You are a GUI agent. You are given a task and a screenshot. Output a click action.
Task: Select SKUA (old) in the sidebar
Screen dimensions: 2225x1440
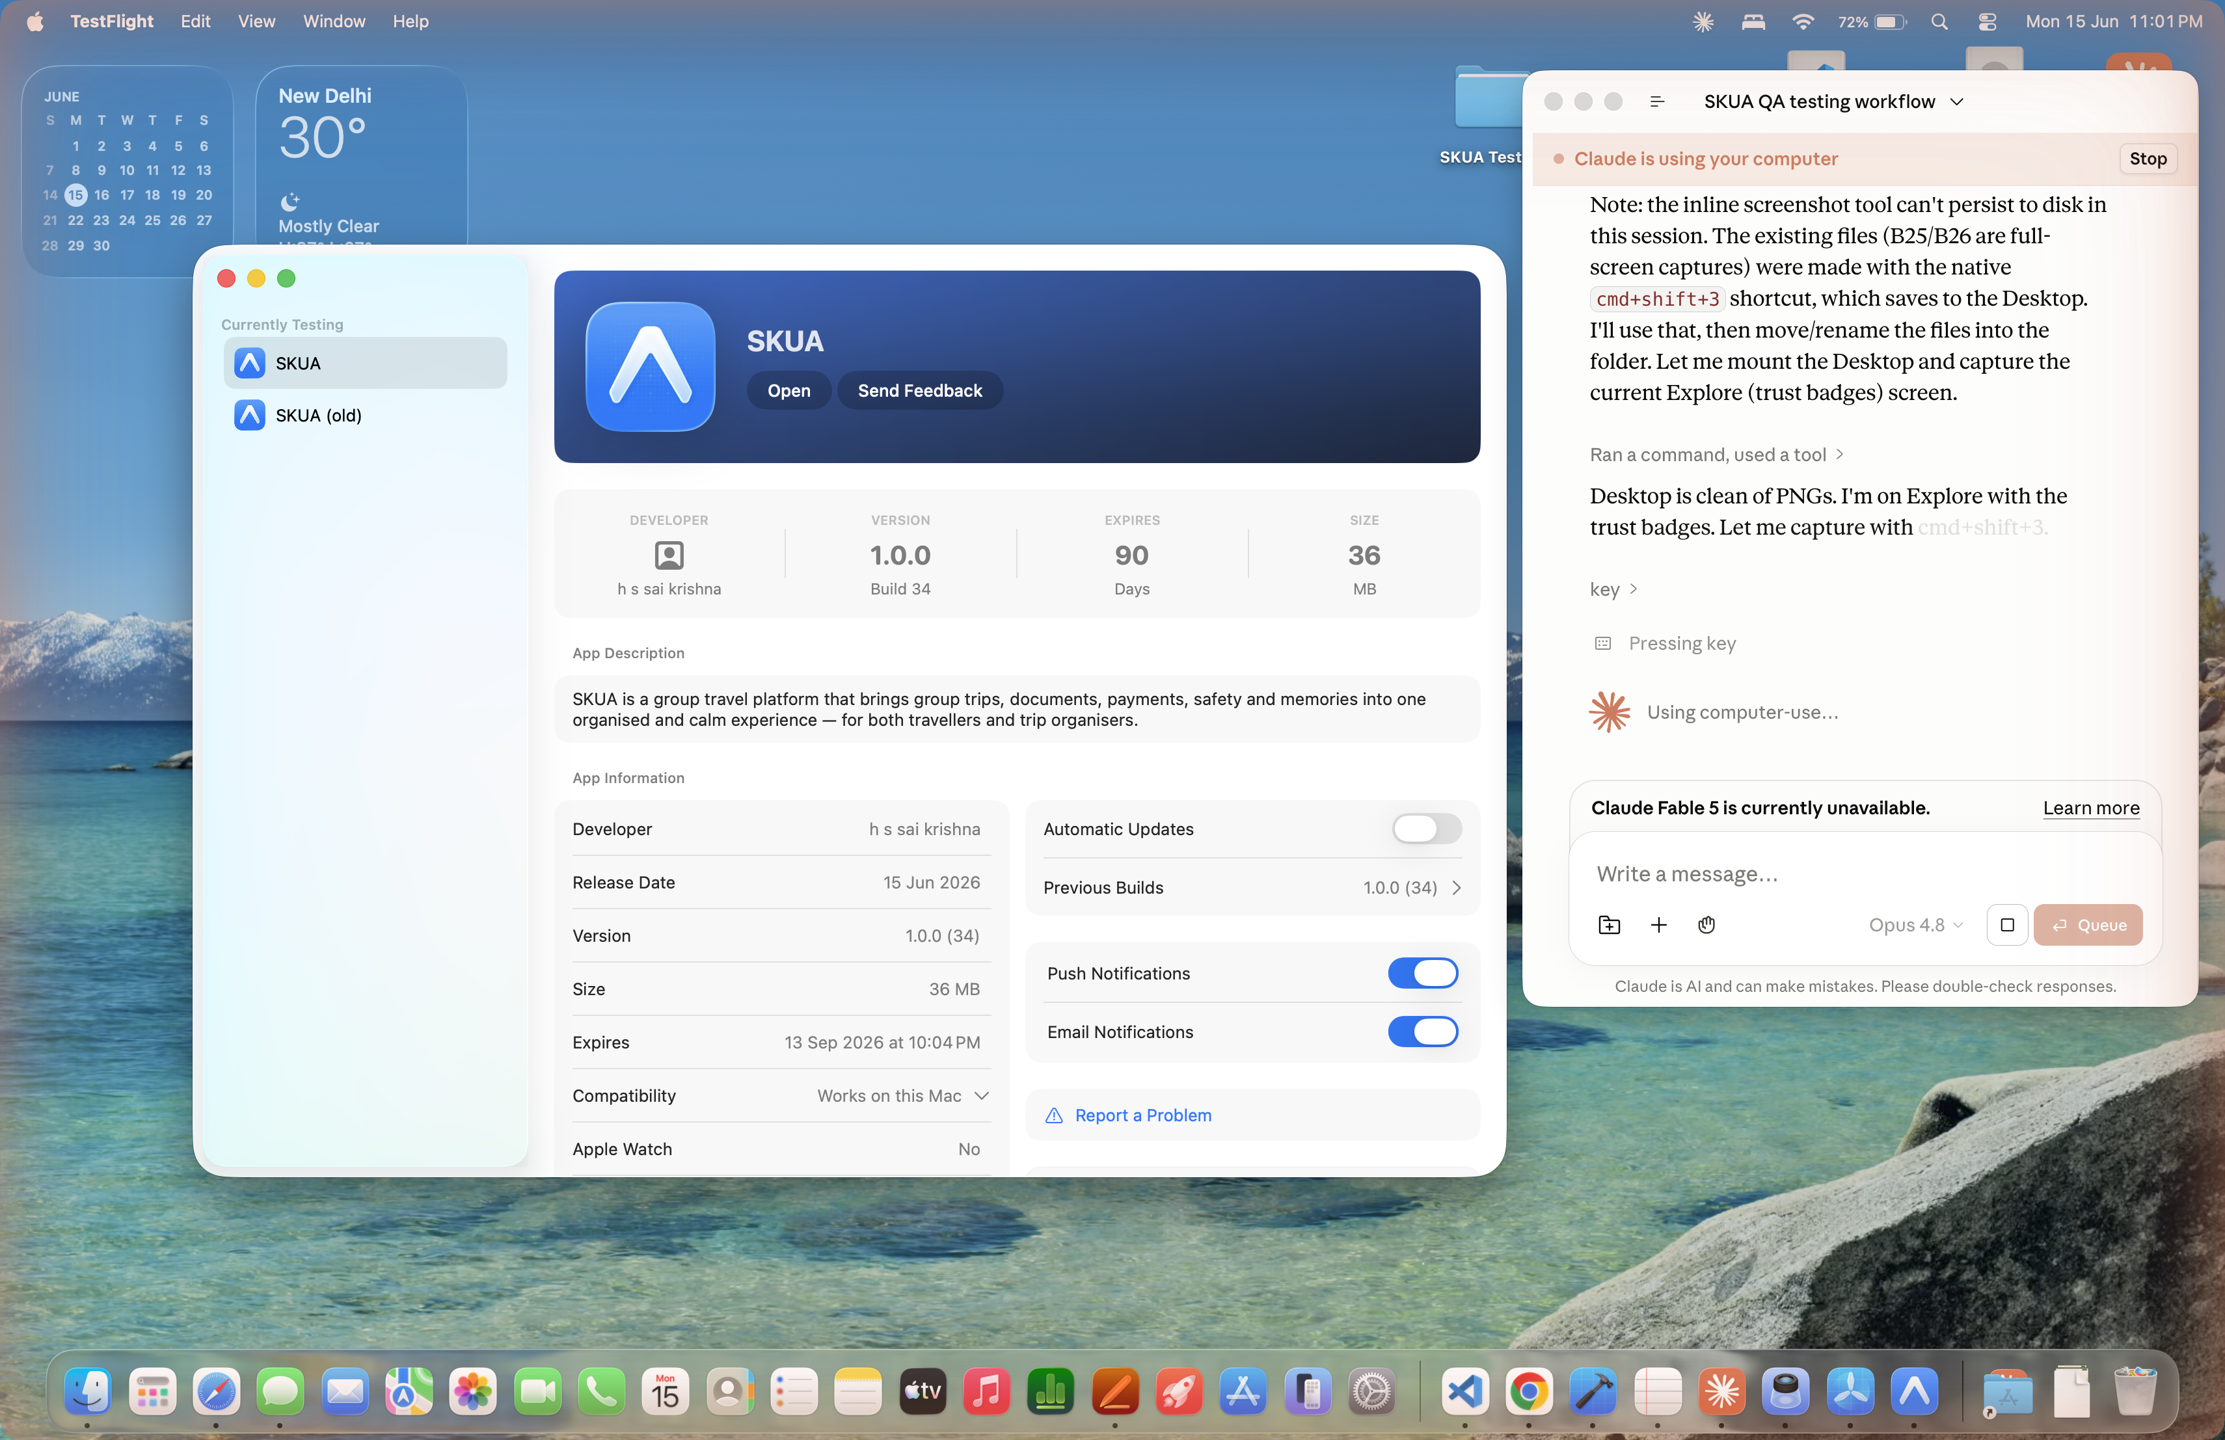[364, 415]
